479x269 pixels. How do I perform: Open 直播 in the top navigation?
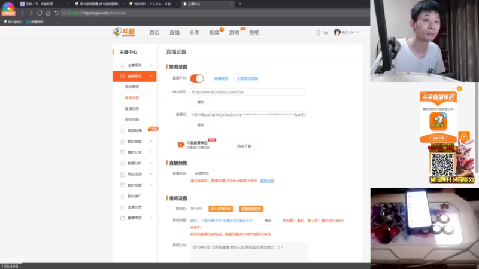coord(174,33)
